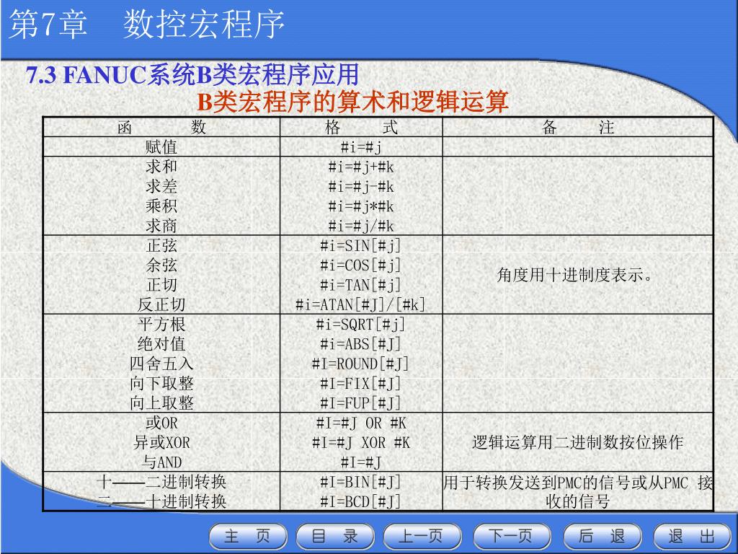Open the 目录 contents button
The image size is (738, 554).
pos(335,536)
